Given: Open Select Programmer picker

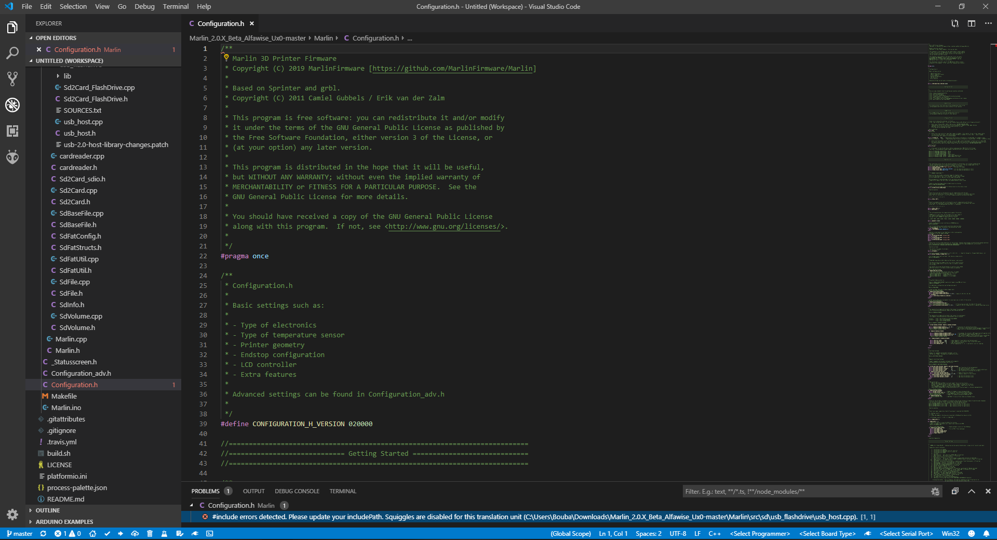Looking at the screenshot, I should (x=760, y=534).
